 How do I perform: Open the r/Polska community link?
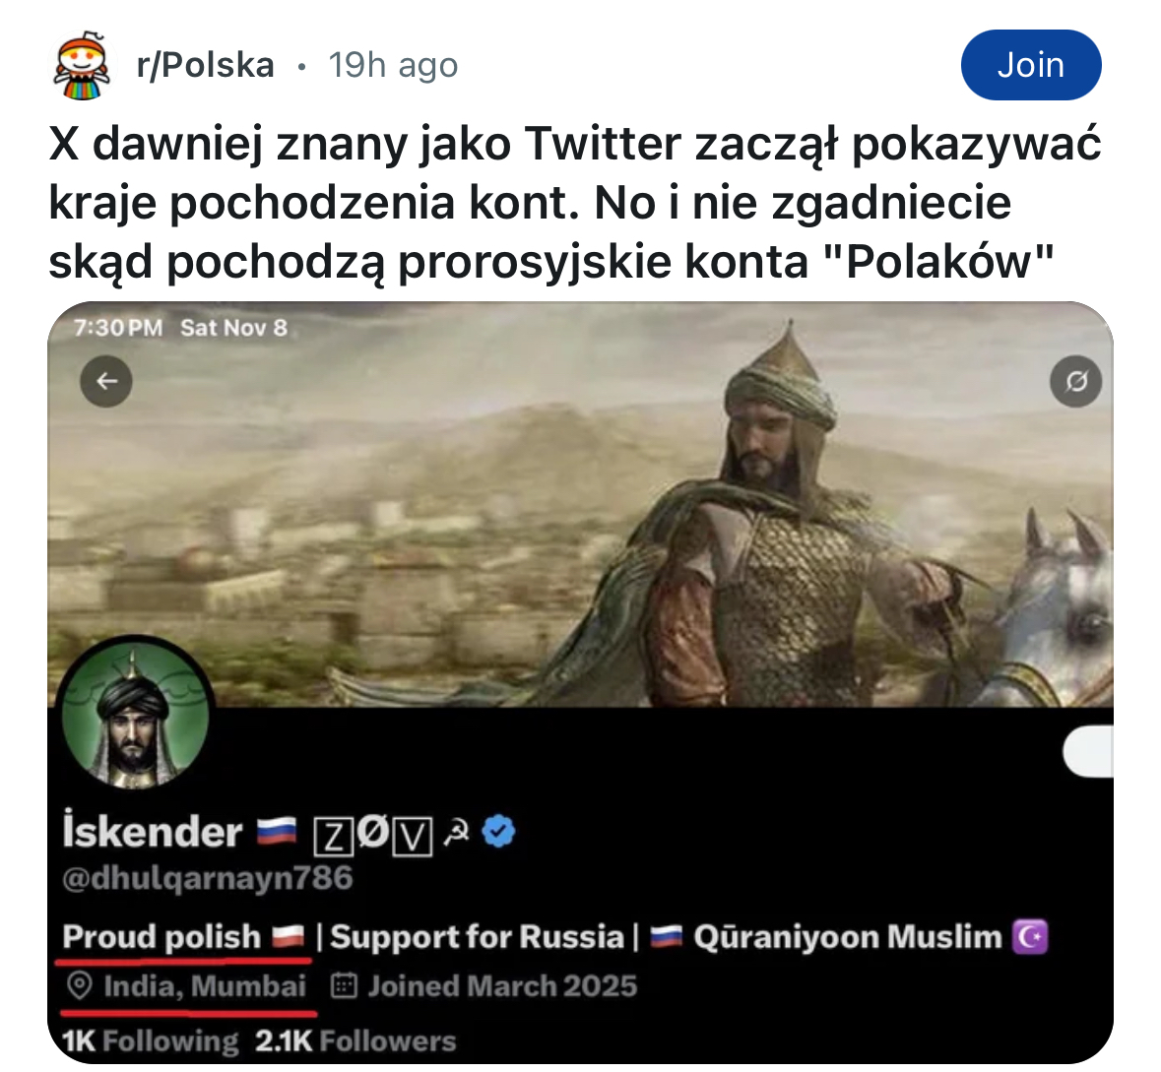point(205,65)
